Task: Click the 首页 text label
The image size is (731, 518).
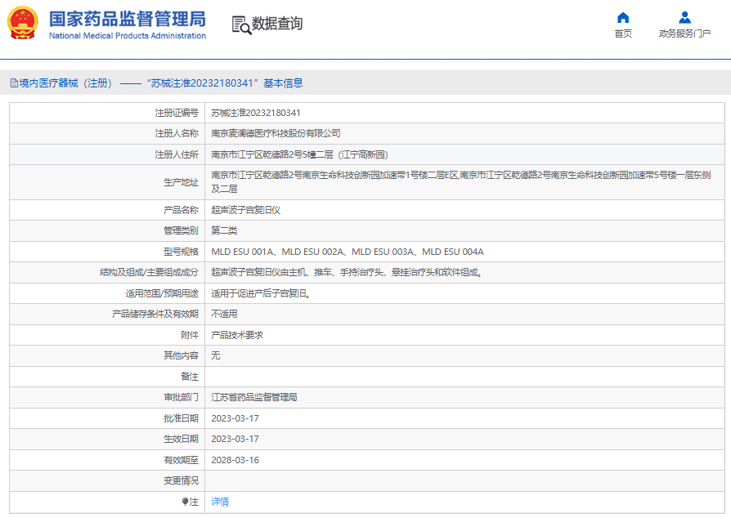Action: [x=623, y=33]
